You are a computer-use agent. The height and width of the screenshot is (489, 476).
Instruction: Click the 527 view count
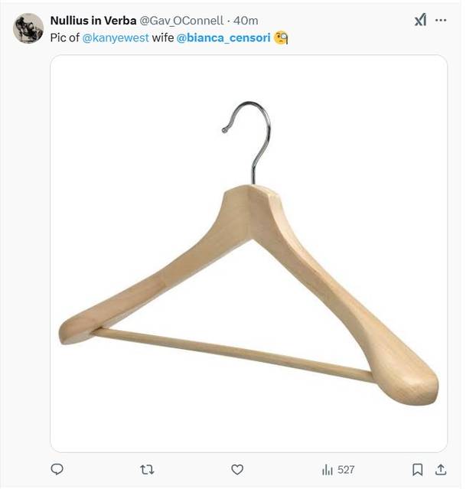tap(345, 469)
